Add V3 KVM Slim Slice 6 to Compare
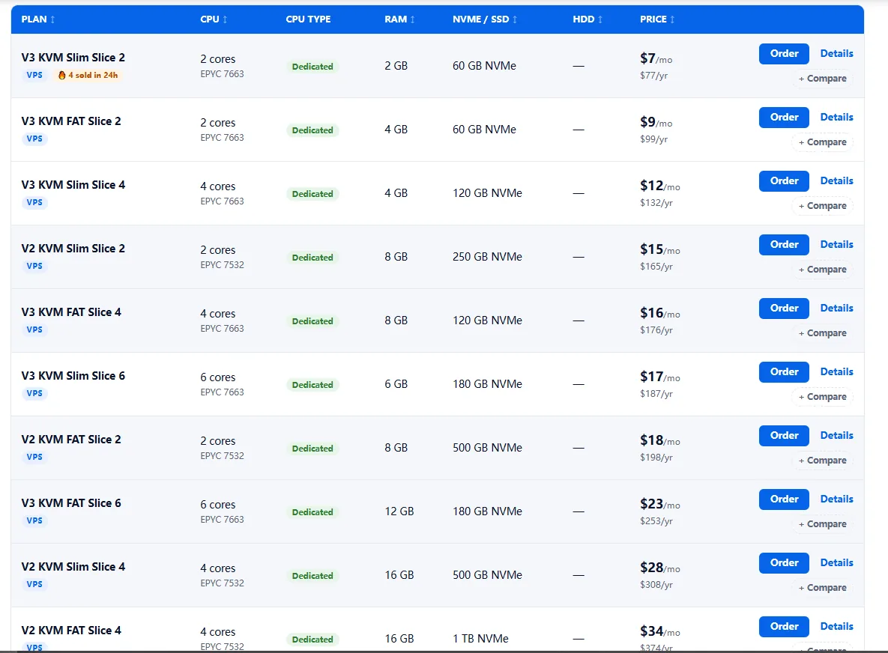Screen dimensions: 888x653 822,397
